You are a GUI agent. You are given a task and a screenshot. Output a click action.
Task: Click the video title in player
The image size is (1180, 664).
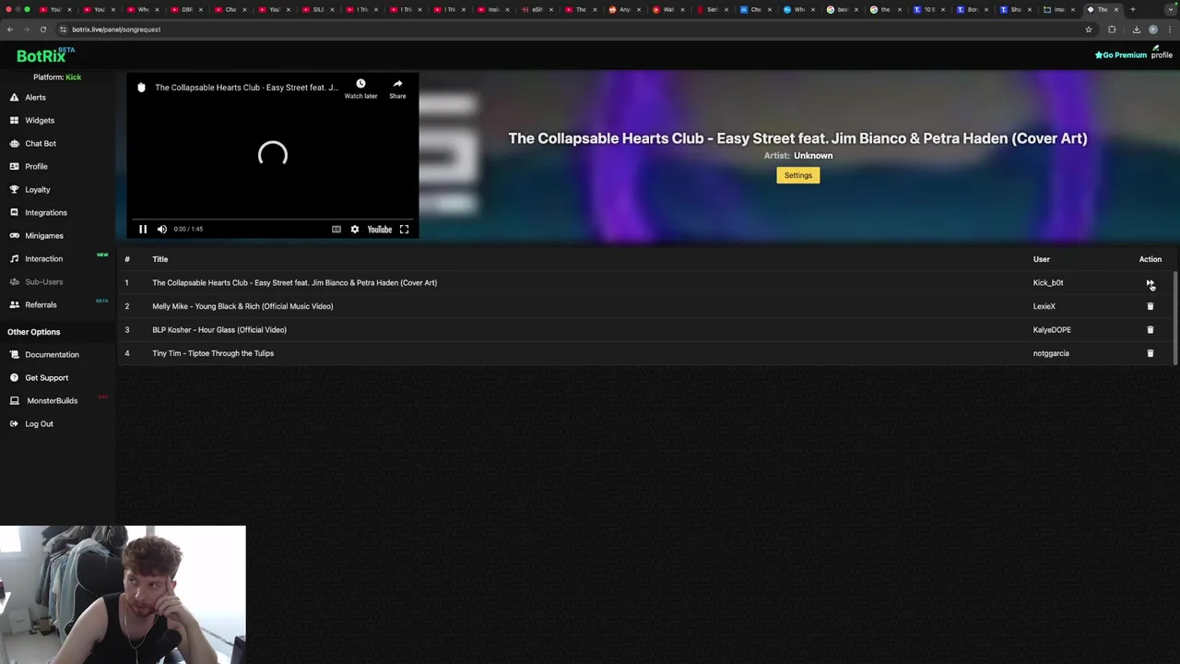246,88
